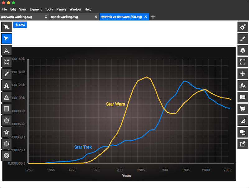Select the 'Star Wars' chart label
Viewport: 249px width, 188px height.
click(115, 104)
